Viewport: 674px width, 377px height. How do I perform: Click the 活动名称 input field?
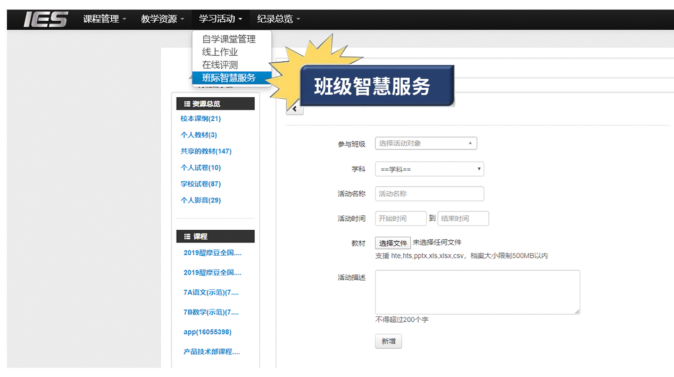(x=429, y=194)
